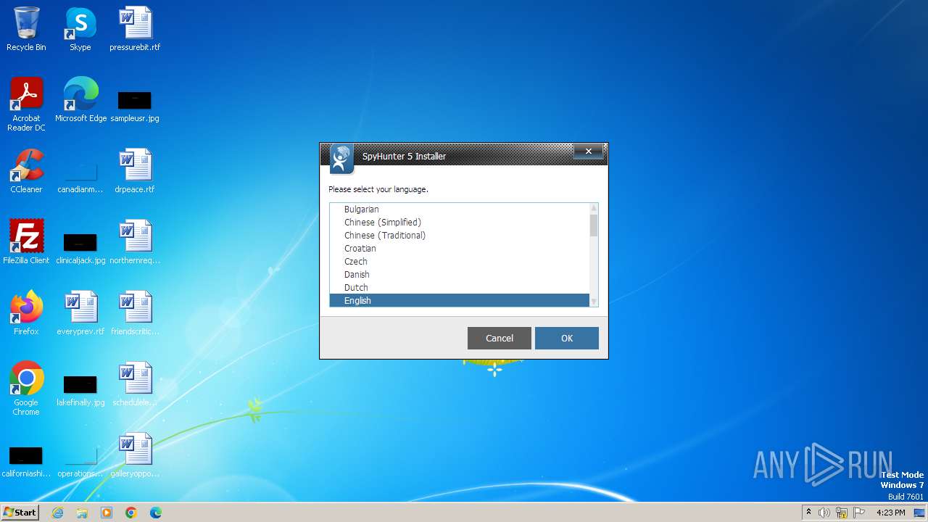
Task: Select Chinese (Traditional) language
Action: pyautogui.click(x=460, y=236)
